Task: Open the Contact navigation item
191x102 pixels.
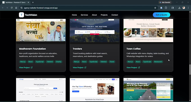Action: 115,15
